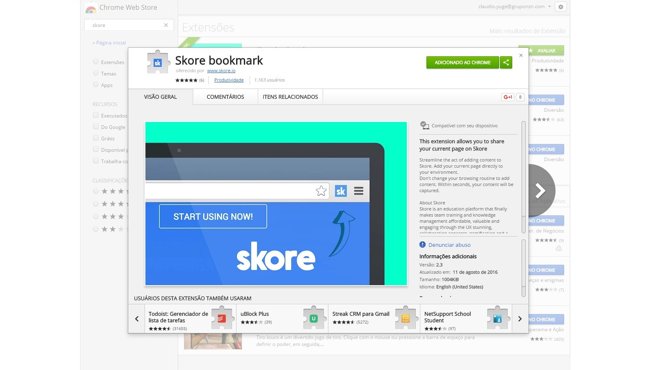Screen dimensions: 656x370
Task: Clear the search field with the X
Action: pyautogui.click(x=166, y=25)
